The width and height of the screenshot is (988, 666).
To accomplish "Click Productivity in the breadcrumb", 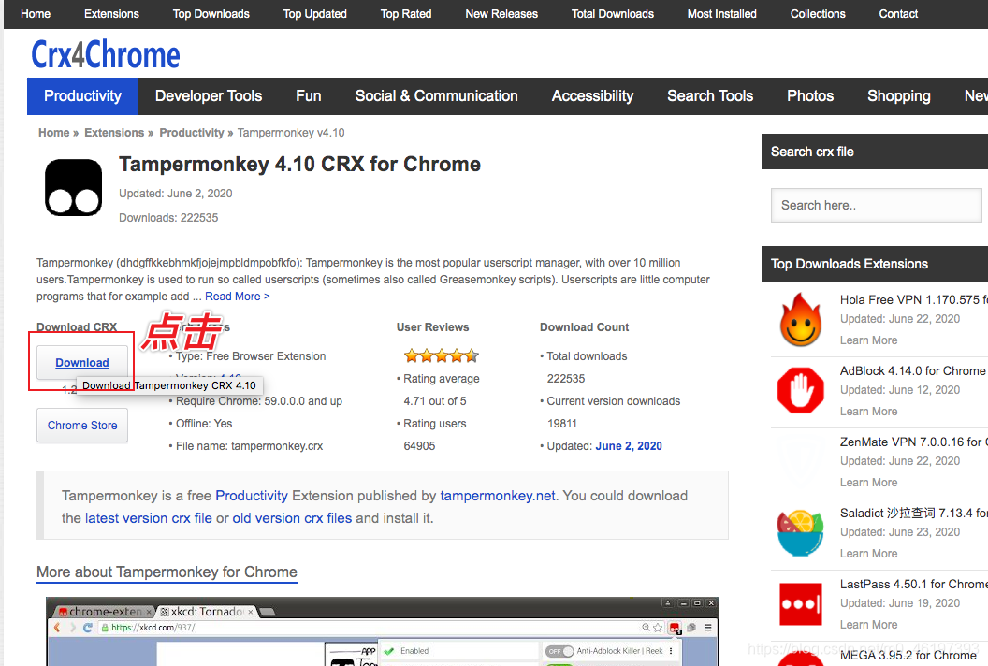I will [192, 133].
